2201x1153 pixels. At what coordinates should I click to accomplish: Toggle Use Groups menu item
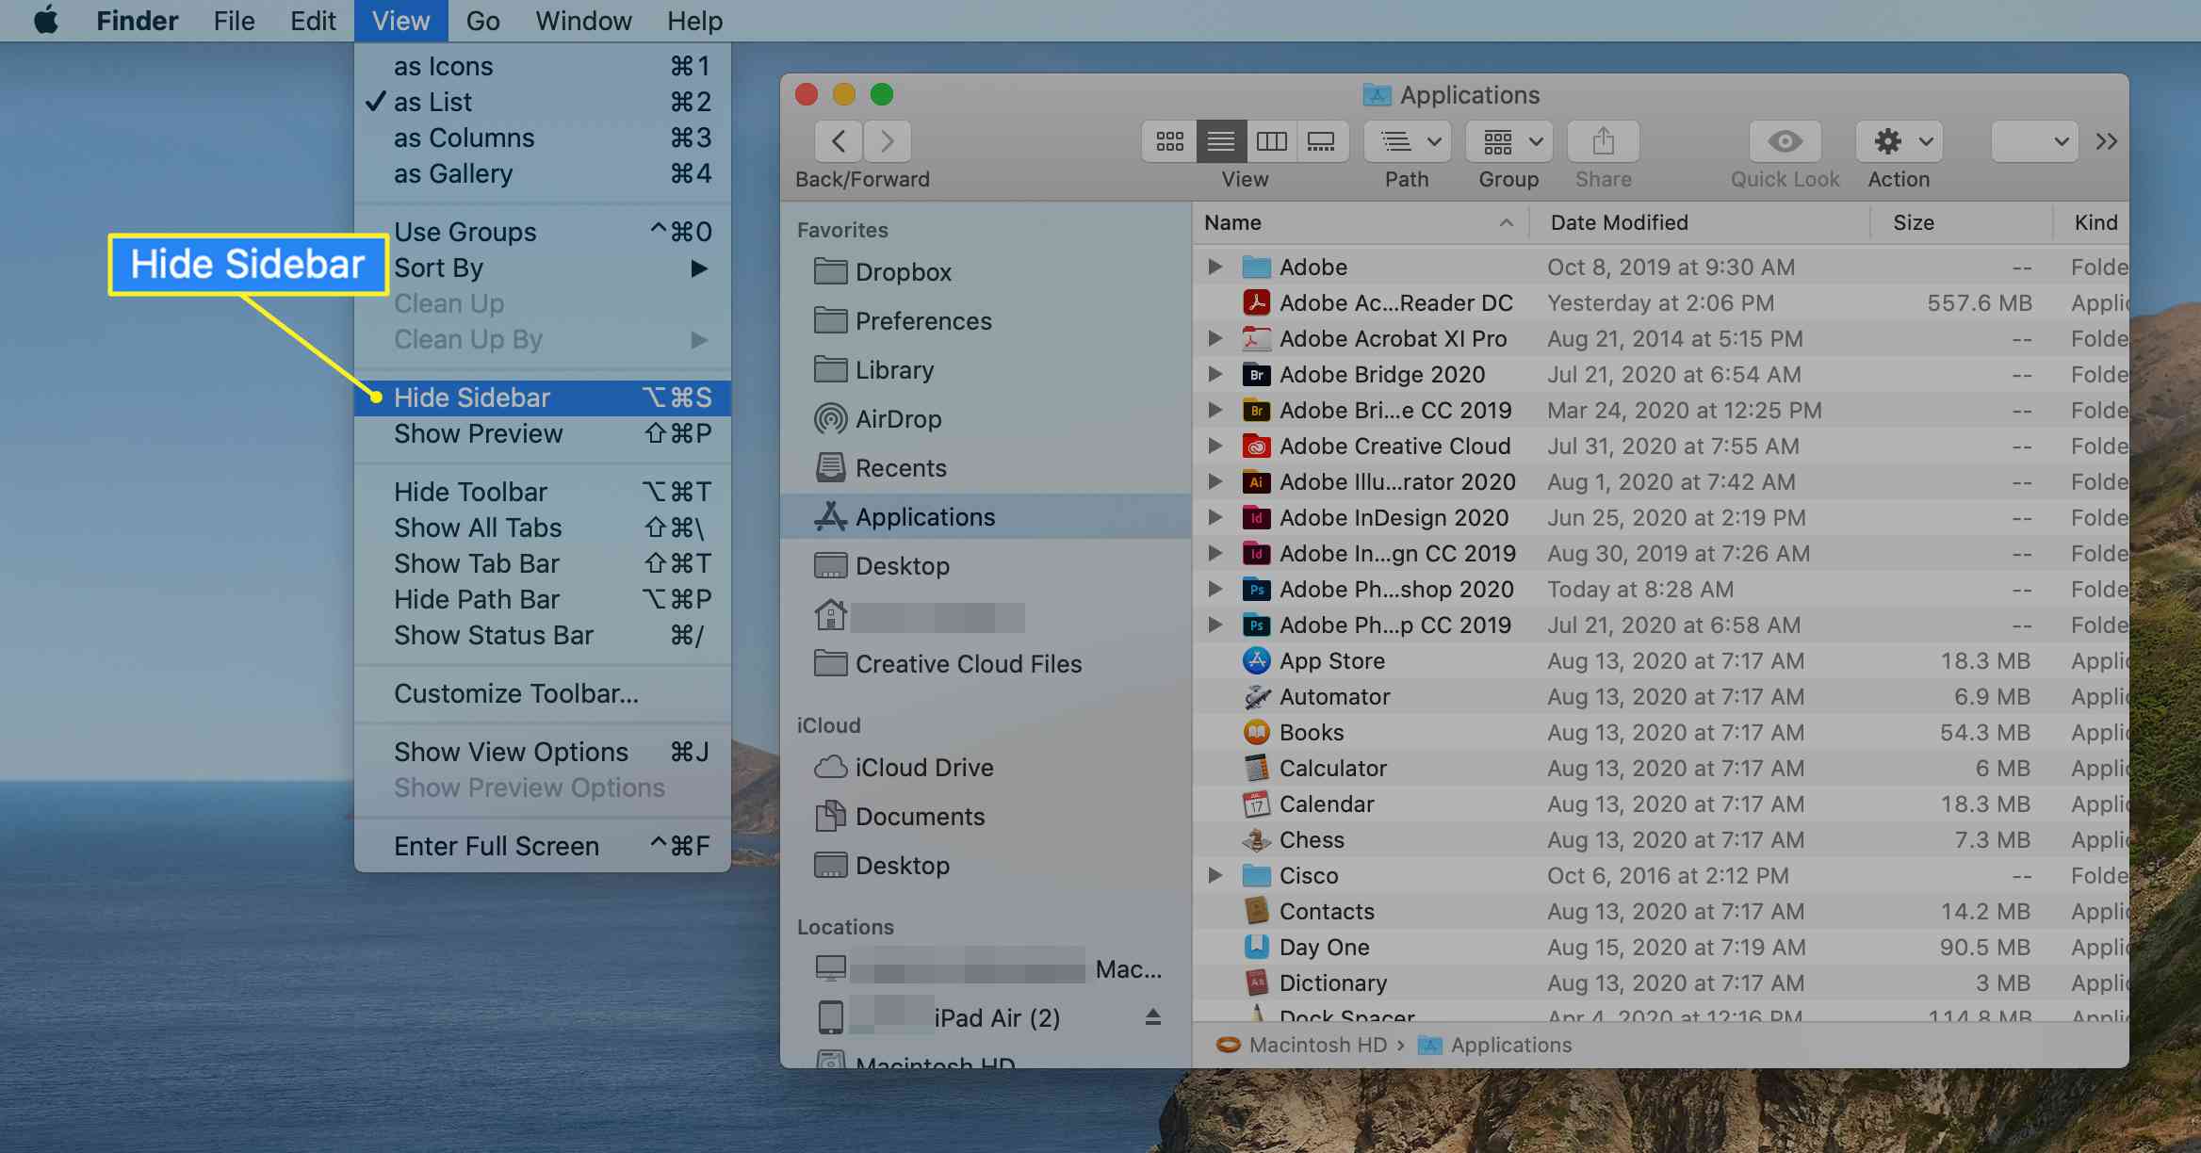pyautogui.click(x=543, y=232)
